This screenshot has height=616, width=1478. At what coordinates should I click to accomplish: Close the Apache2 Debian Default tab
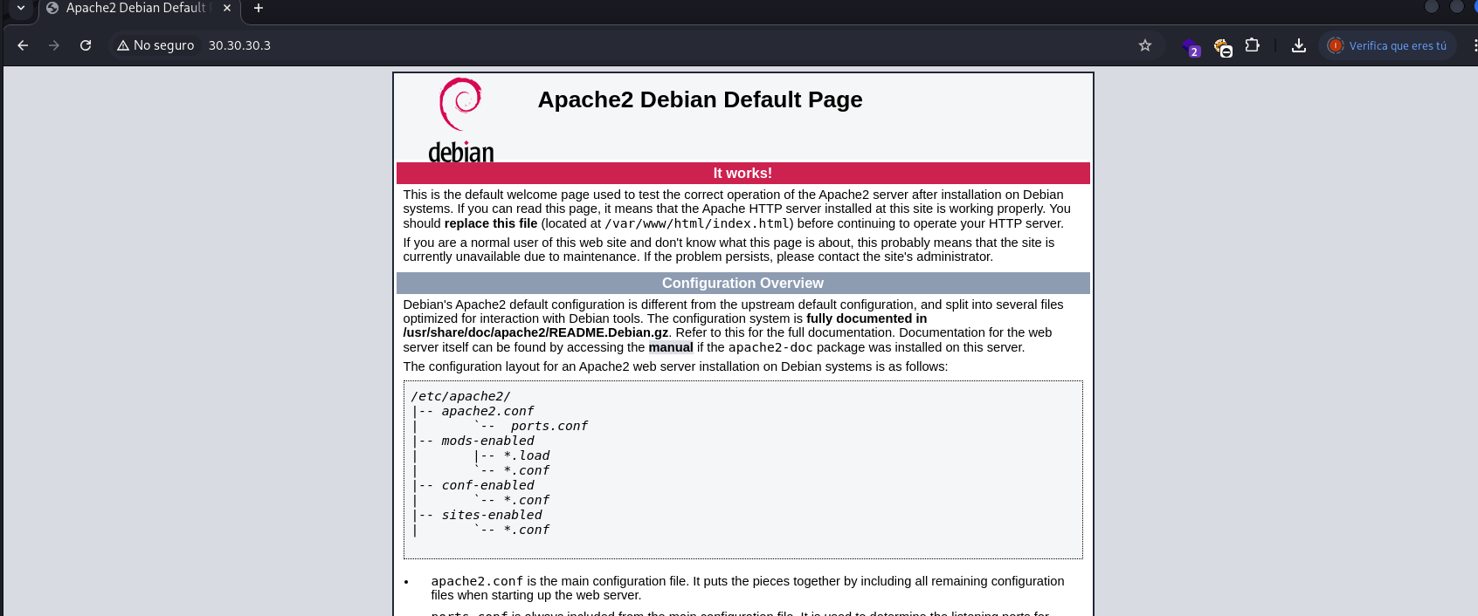coord(227,8)
